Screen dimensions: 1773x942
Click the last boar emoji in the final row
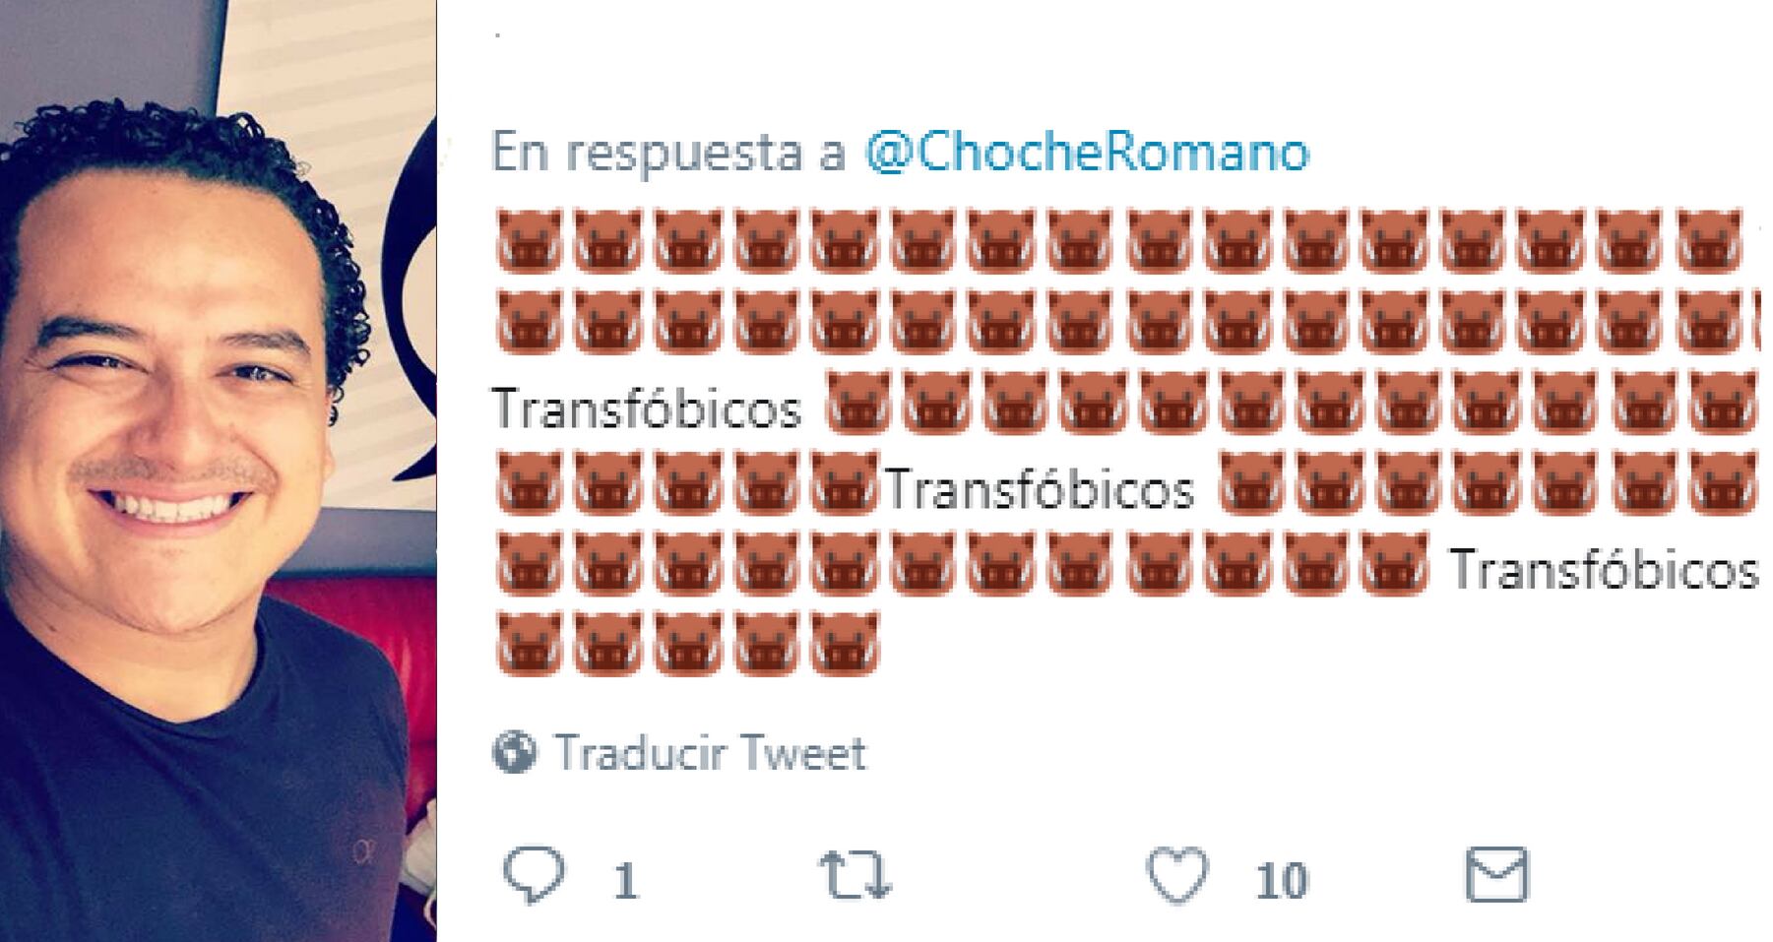[845, 644]
